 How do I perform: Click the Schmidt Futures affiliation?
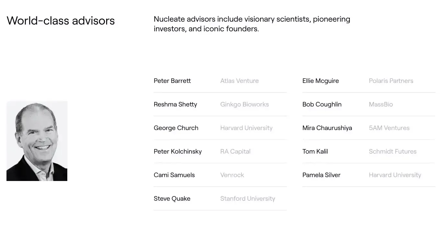(392, 151)
